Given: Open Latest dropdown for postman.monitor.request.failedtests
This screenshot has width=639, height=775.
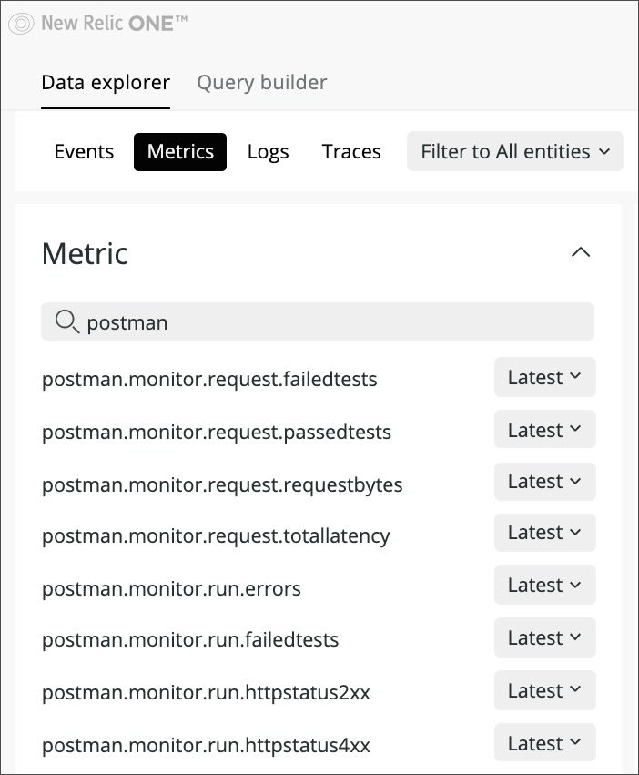Looking at the screenshot, I should click(544, 377).
